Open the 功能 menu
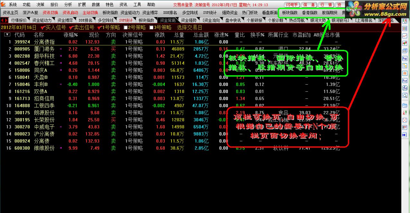 [27, 5]
